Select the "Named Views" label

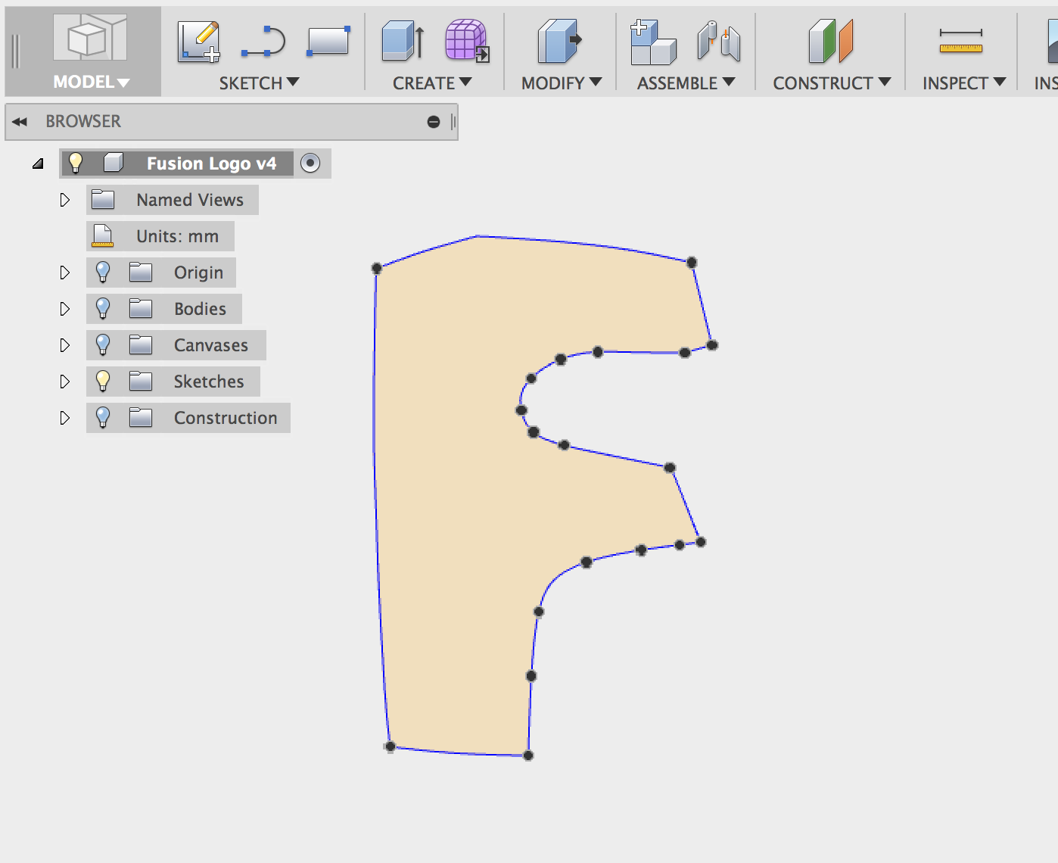pyautogui.click(x=190, y=200)
